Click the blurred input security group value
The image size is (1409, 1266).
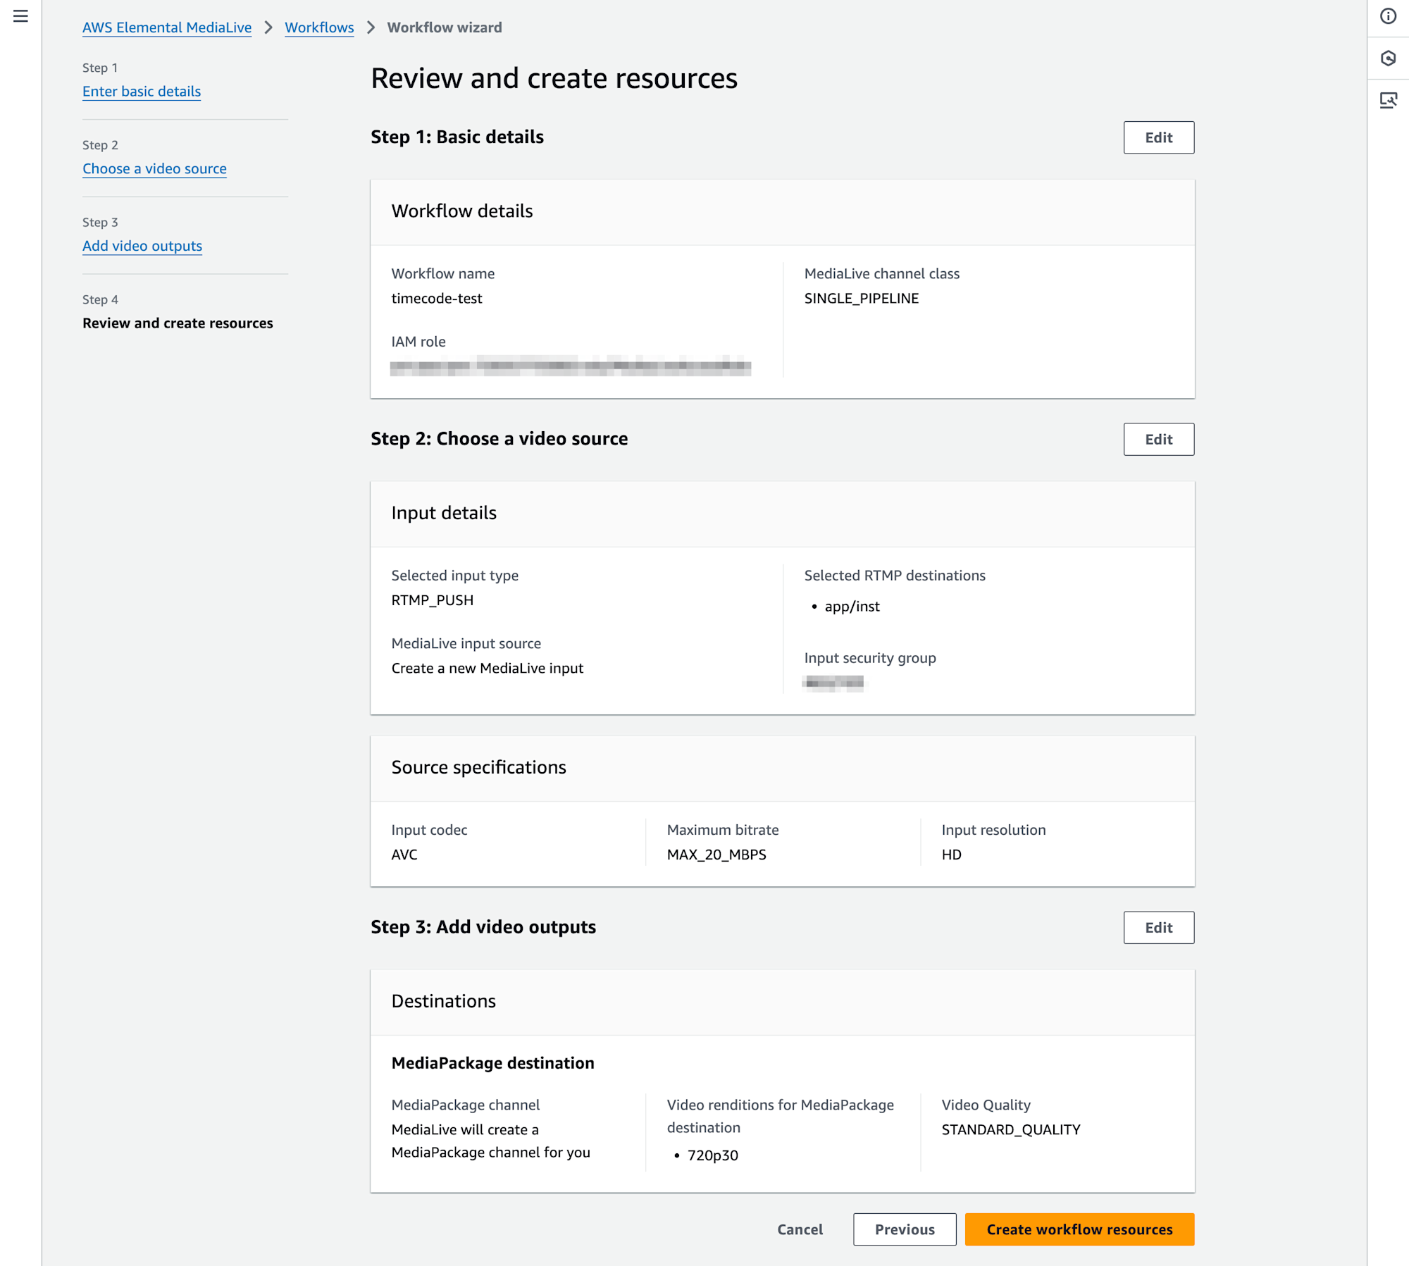tap(833, 683)
